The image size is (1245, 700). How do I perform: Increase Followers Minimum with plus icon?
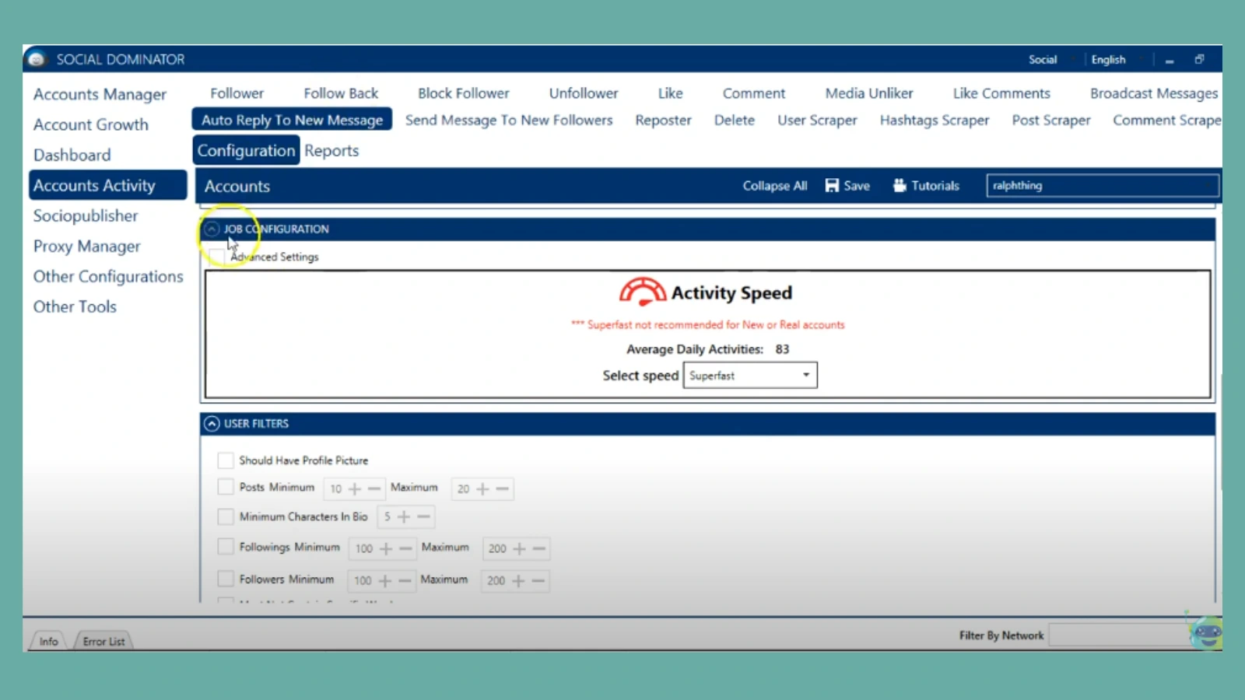click(x=384, y=580)
